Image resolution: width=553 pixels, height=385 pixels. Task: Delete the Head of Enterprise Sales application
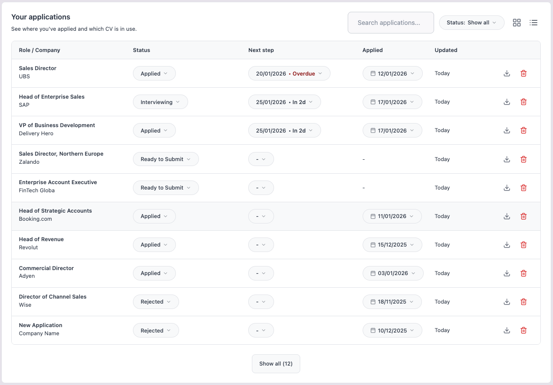coord(523,102)
